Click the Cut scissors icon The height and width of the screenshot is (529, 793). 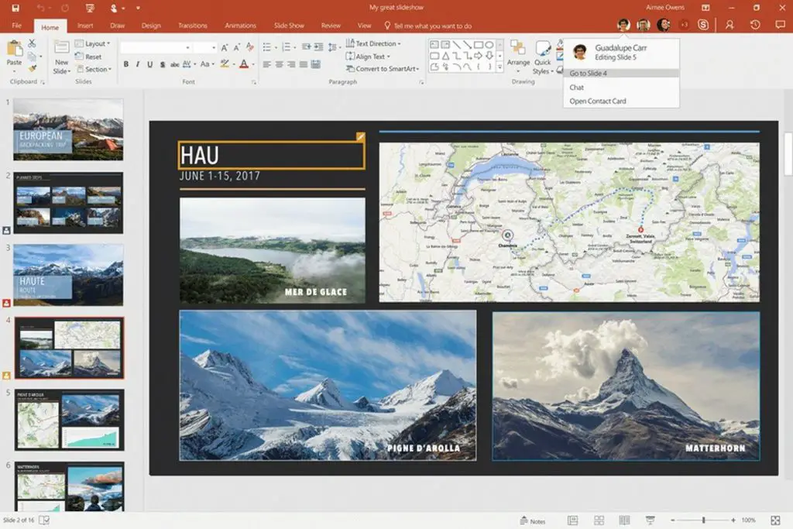pyautogui.click(x=32, y=43)
